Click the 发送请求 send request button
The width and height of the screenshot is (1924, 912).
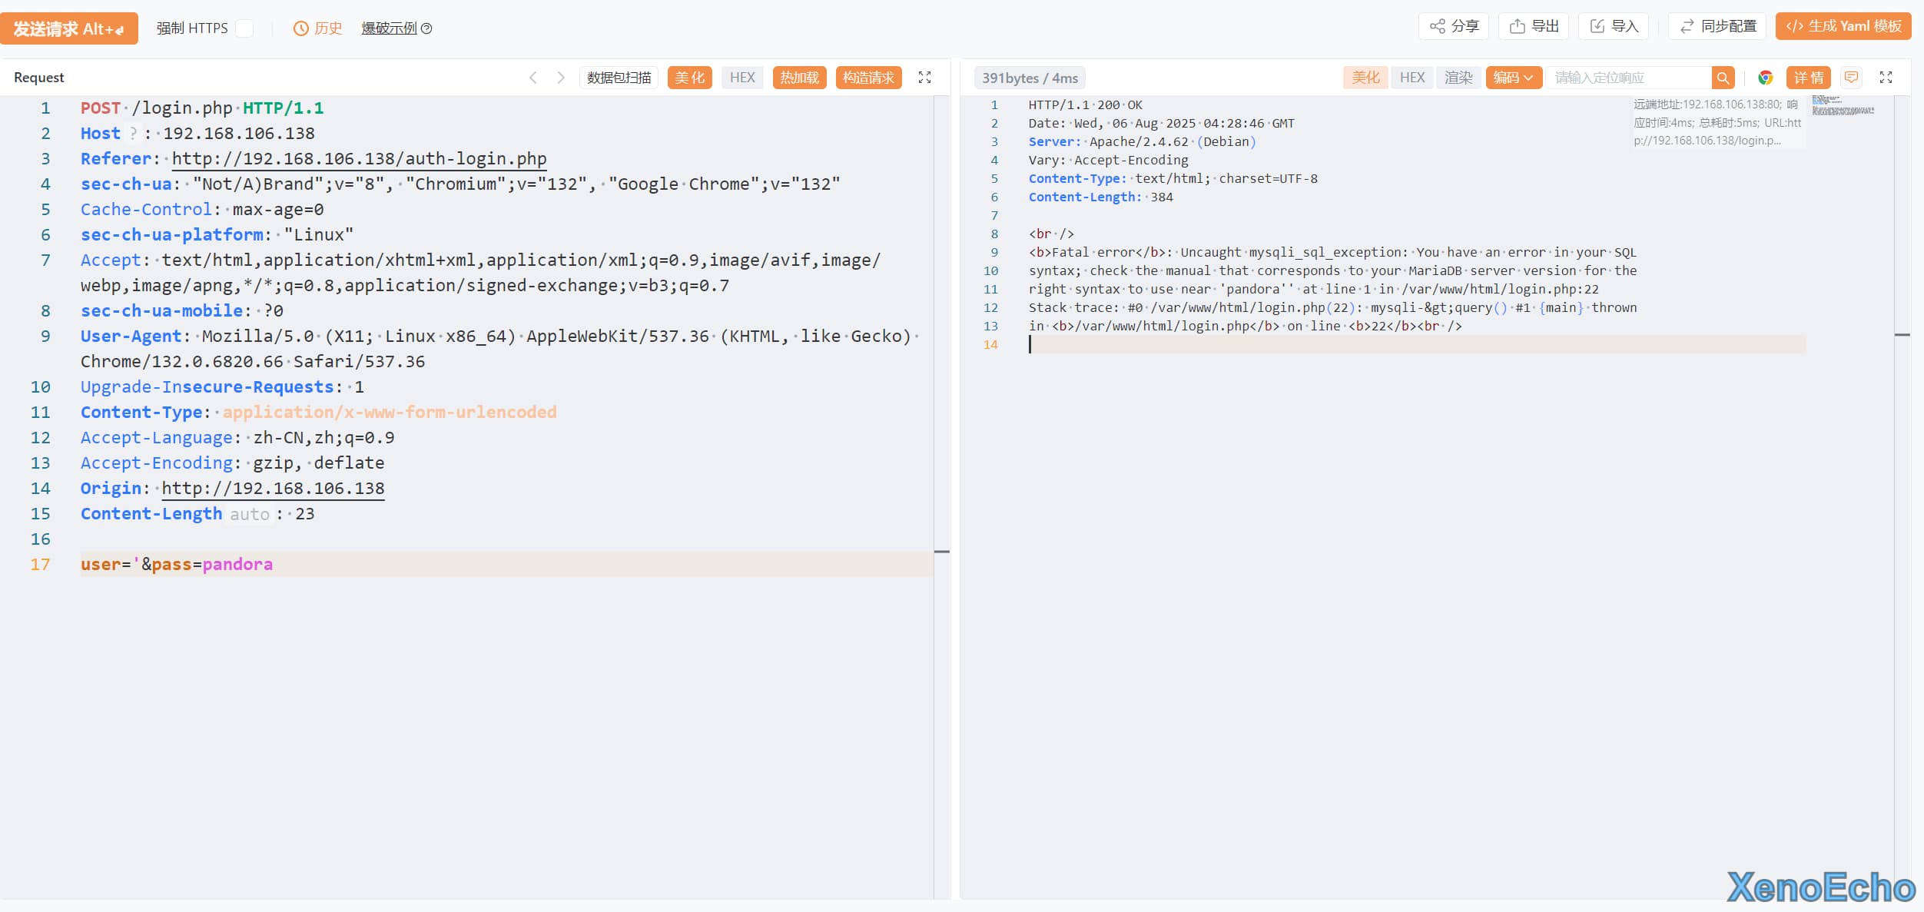(x=69, y=28)
